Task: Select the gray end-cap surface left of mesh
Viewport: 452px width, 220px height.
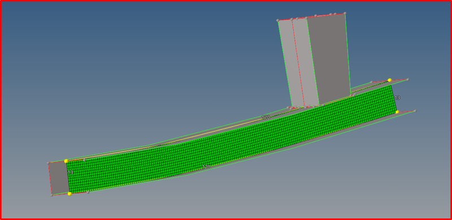Action: [x=59, y=178]
